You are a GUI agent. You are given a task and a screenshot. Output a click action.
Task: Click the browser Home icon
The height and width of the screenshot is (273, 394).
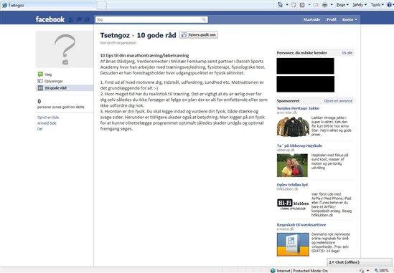[280, 5]
